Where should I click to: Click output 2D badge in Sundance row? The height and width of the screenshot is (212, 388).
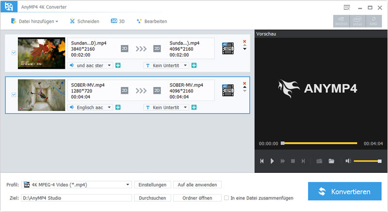pos(157,48)
